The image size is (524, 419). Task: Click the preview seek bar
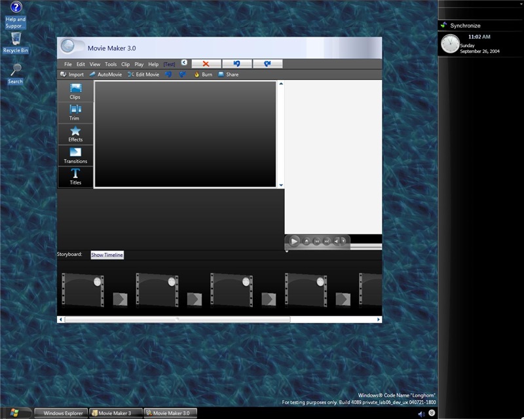tap(365, 247)
